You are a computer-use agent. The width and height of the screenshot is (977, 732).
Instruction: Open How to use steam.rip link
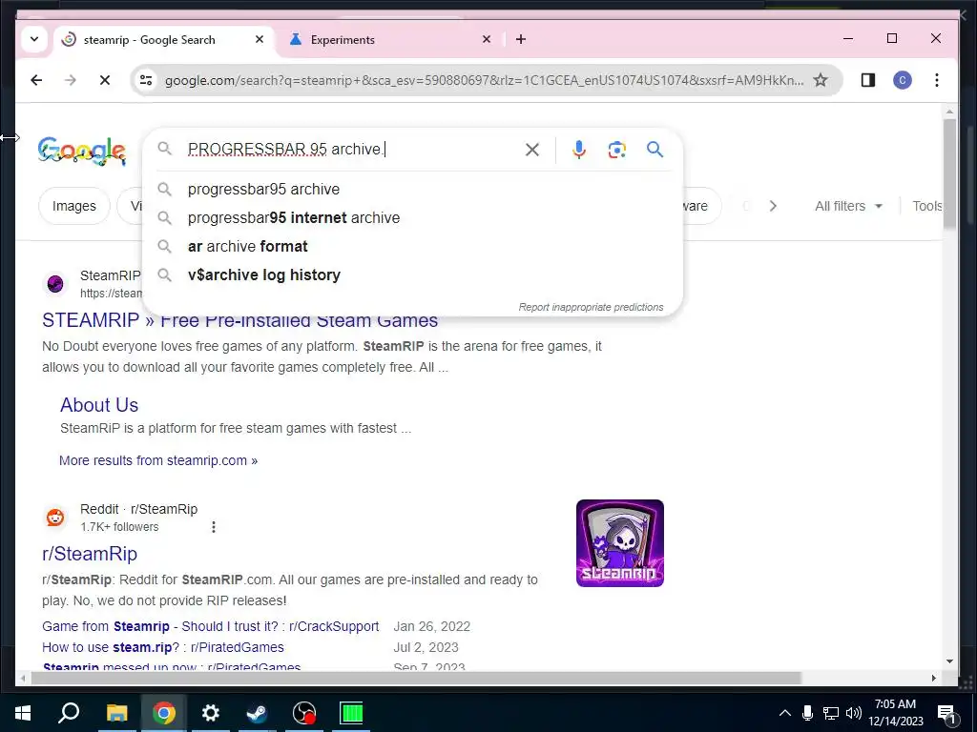[x=162, y=648]
